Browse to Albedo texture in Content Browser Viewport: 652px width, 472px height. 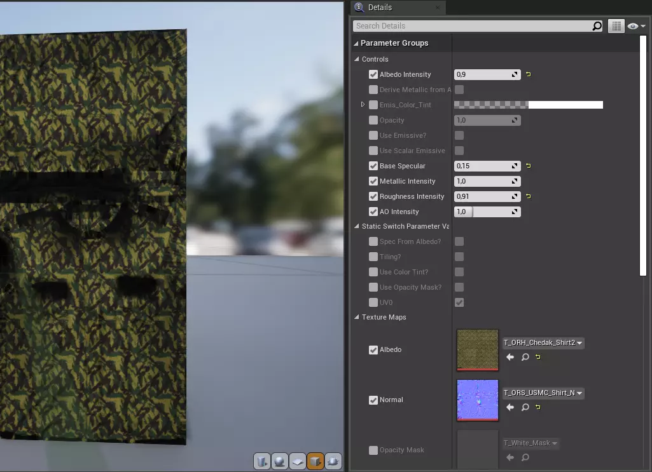point(525,357)
